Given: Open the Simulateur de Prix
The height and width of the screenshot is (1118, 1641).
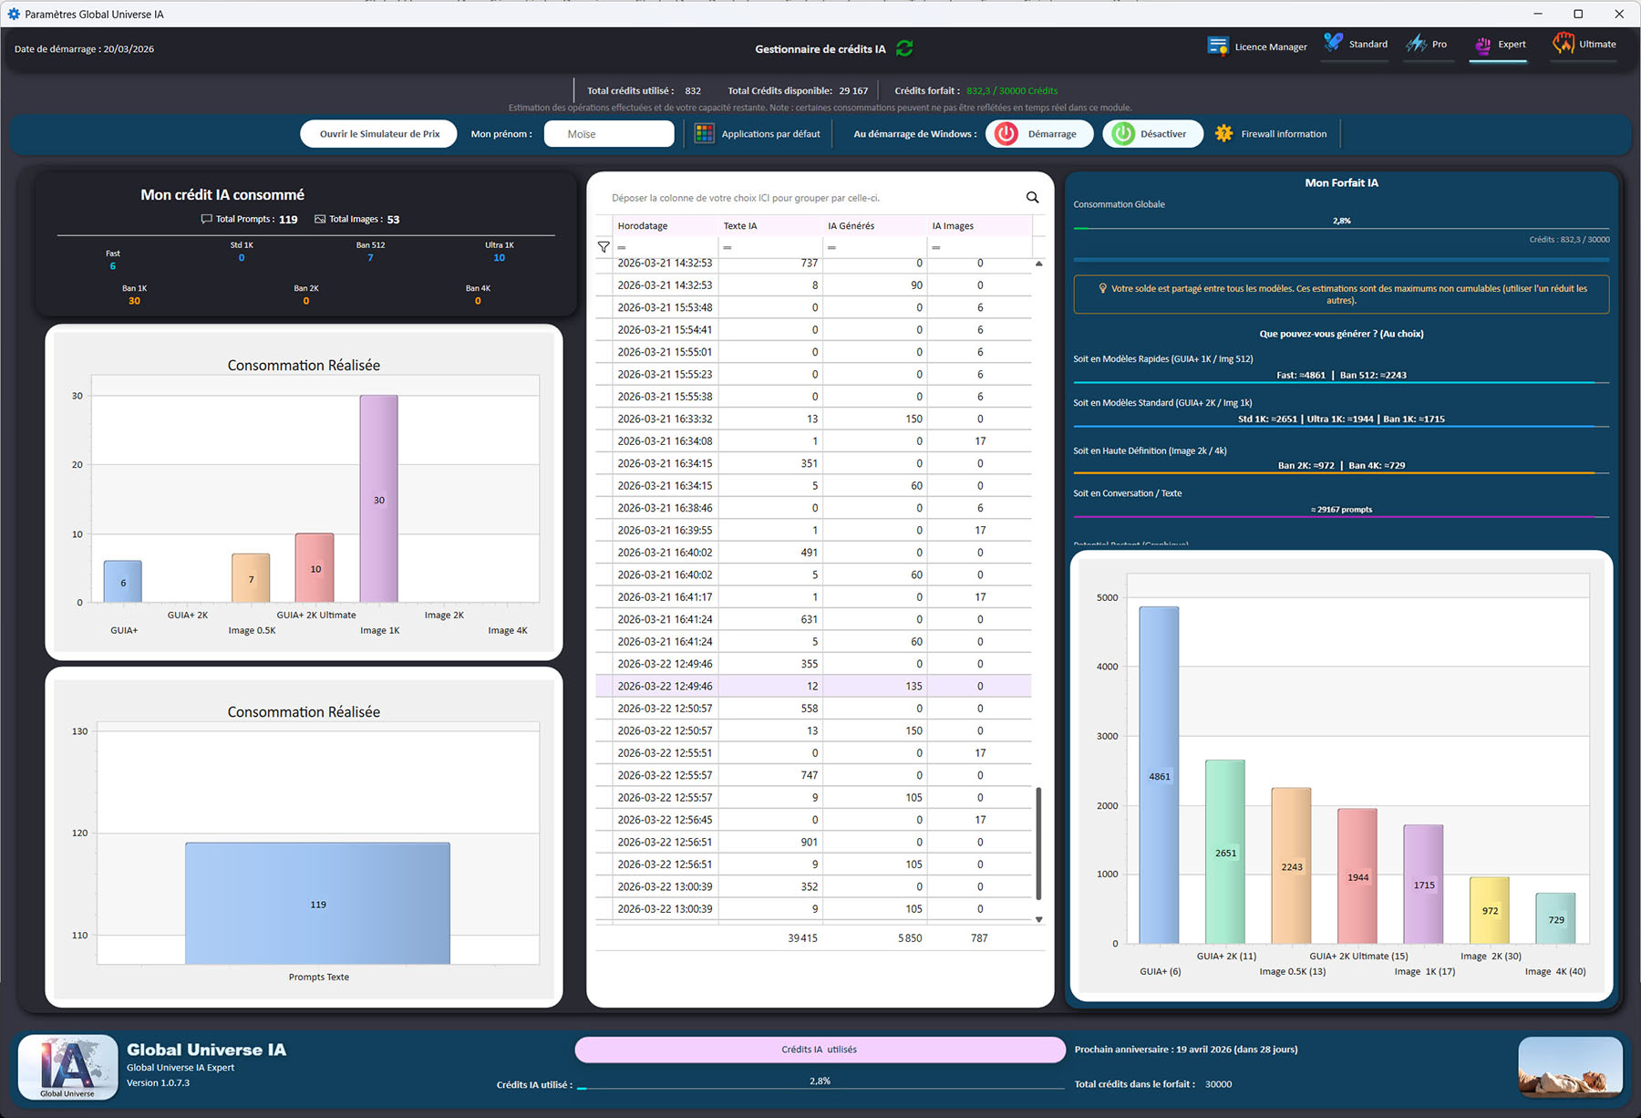Looking at the screenshot, I should tap(378, 134).
